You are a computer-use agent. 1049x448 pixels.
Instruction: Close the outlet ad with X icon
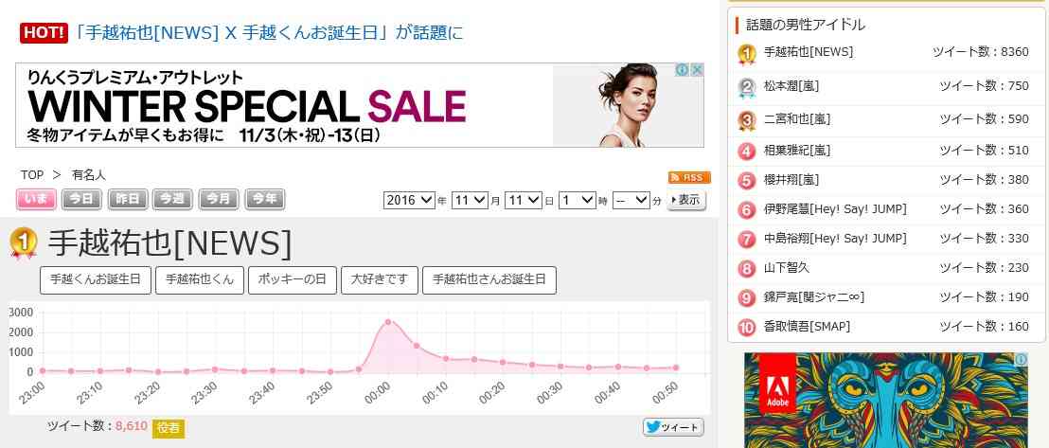(x=697, y=70)
